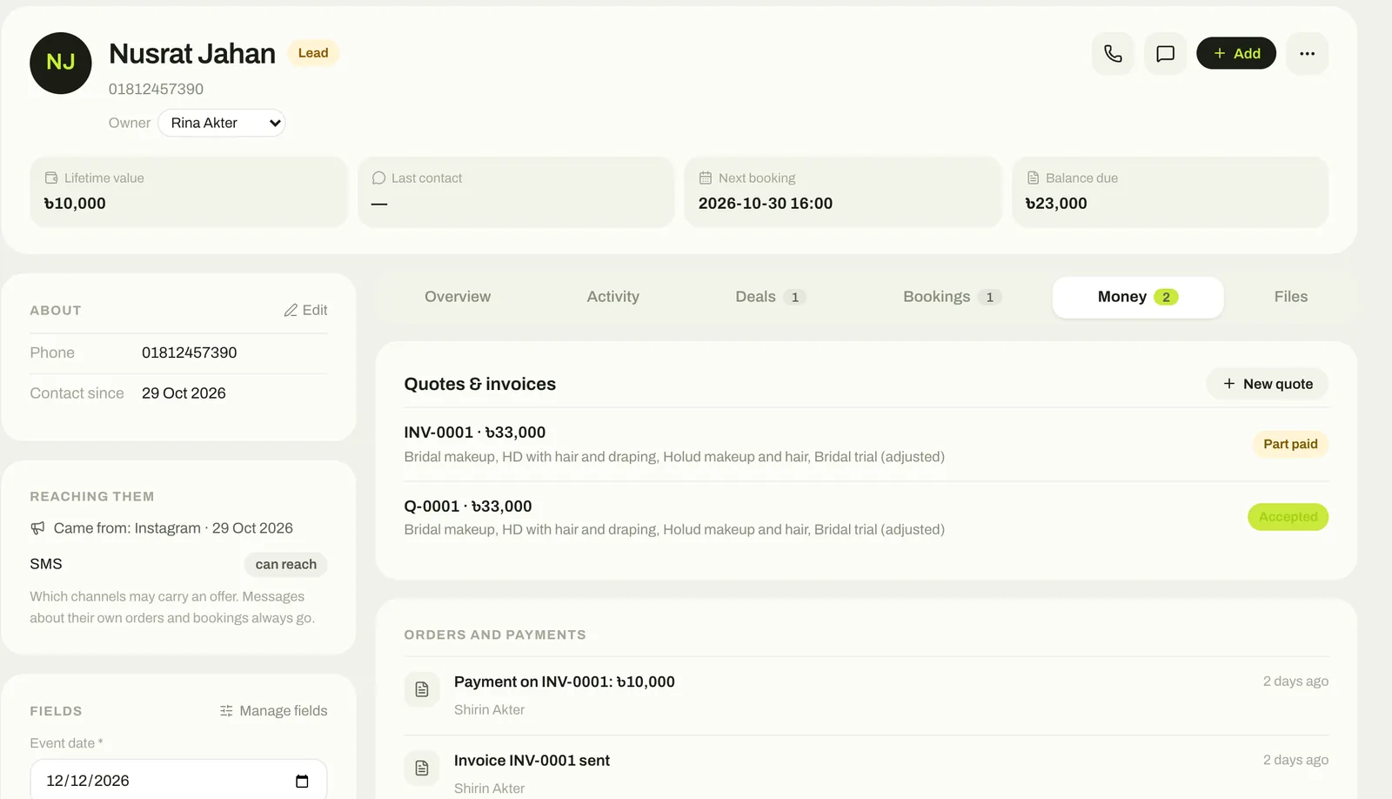Image resolution: width=1392 pixels, height=799 pixels.
Task: Click the Next booking calendar icon
Action: click(x=706, y=178)
